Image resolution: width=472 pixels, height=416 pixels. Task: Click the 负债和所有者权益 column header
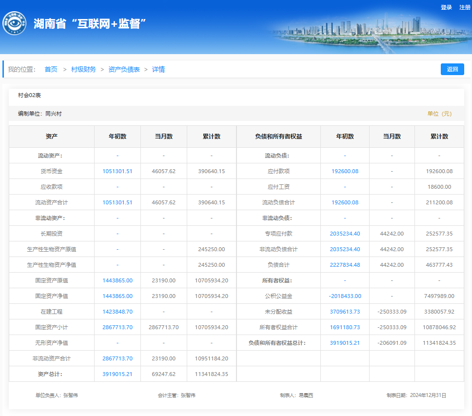278,137
